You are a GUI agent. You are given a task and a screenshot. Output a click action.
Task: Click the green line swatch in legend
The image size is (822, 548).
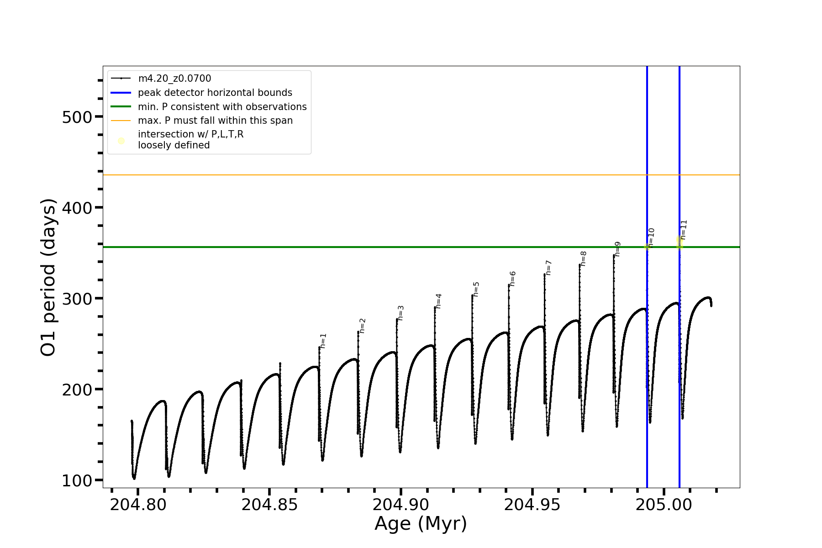click(x=121, y=107)
